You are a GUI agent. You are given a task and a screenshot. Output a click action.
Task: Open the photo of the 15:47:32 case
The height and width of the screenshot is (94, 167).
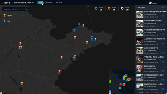pos(140,69)
